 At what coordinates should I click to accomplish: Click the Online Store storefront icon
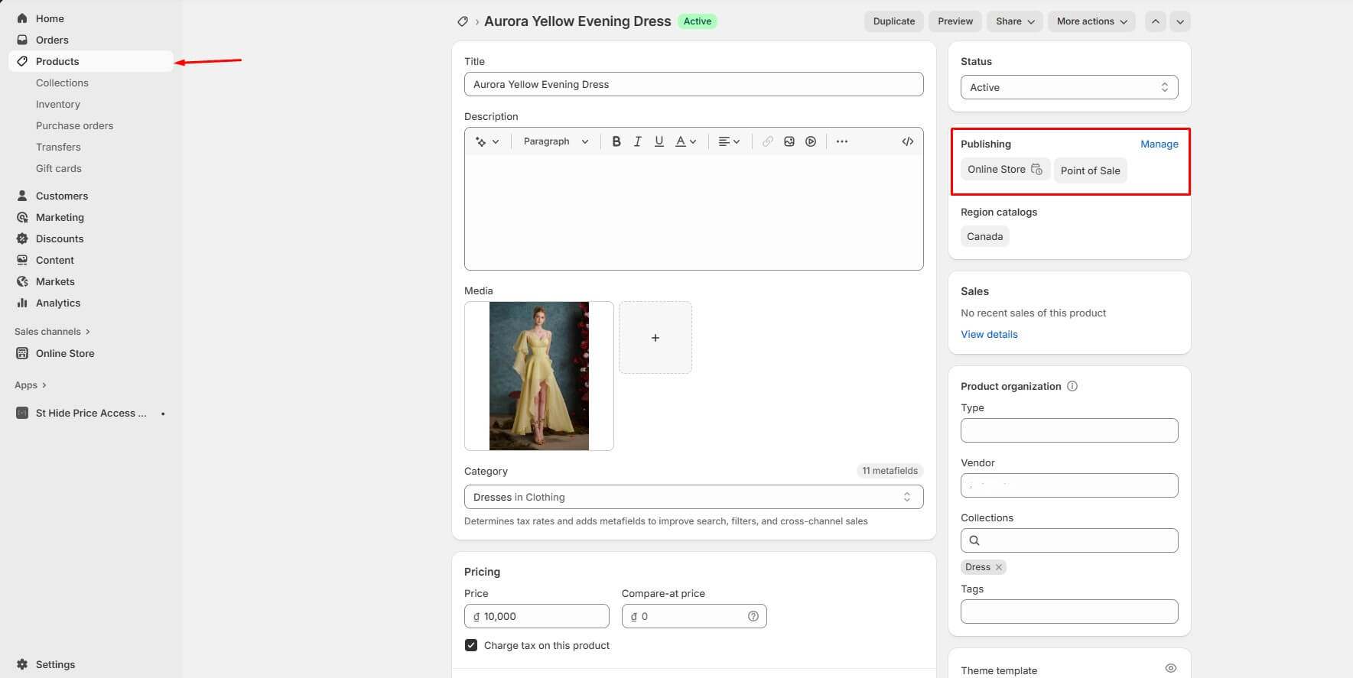point(22,353)
